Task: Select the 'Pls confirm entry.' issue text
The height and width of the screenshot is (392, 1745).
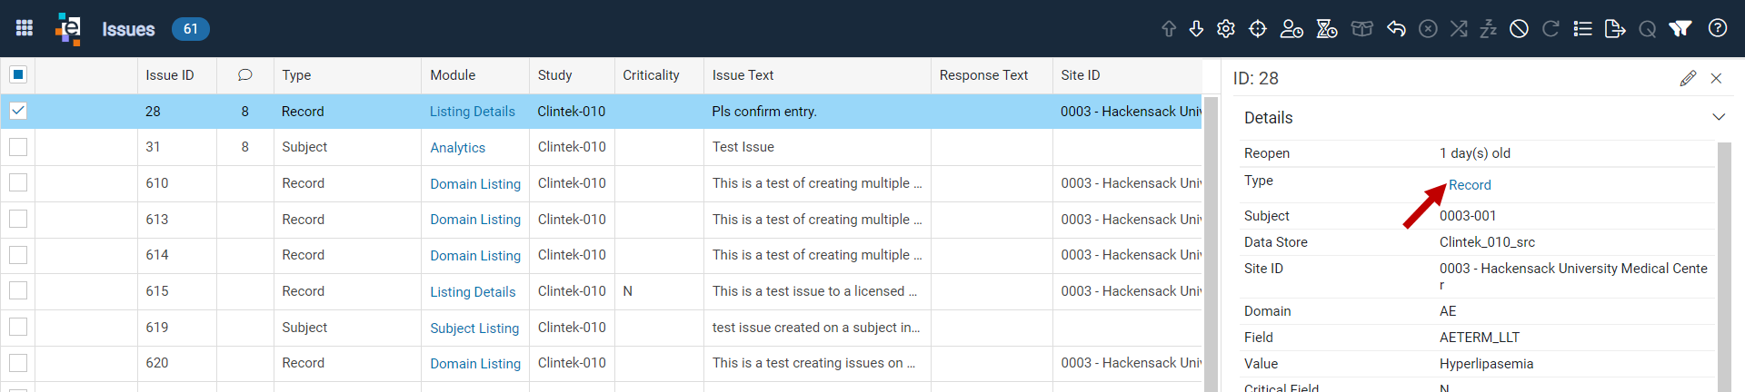Action: tap(764, 112)
